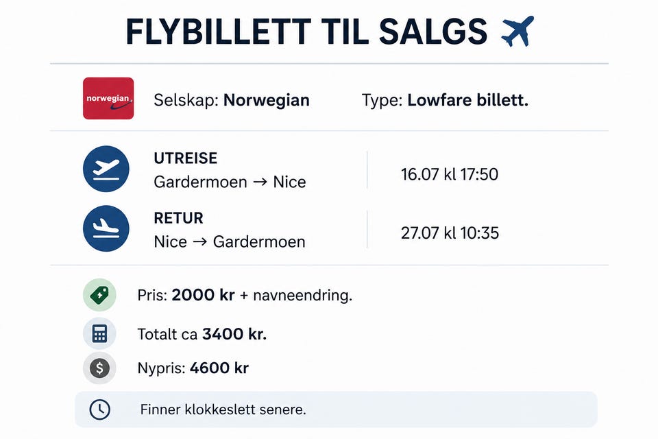Click the clock icon in the note bar
Screen dimensions: 658x439
100,410
